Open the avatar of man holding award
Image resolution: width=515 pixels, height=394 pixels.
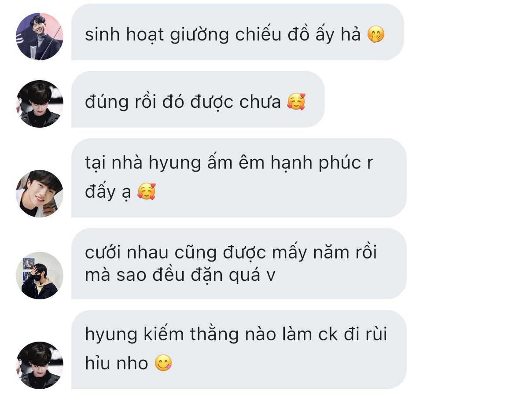40,37
